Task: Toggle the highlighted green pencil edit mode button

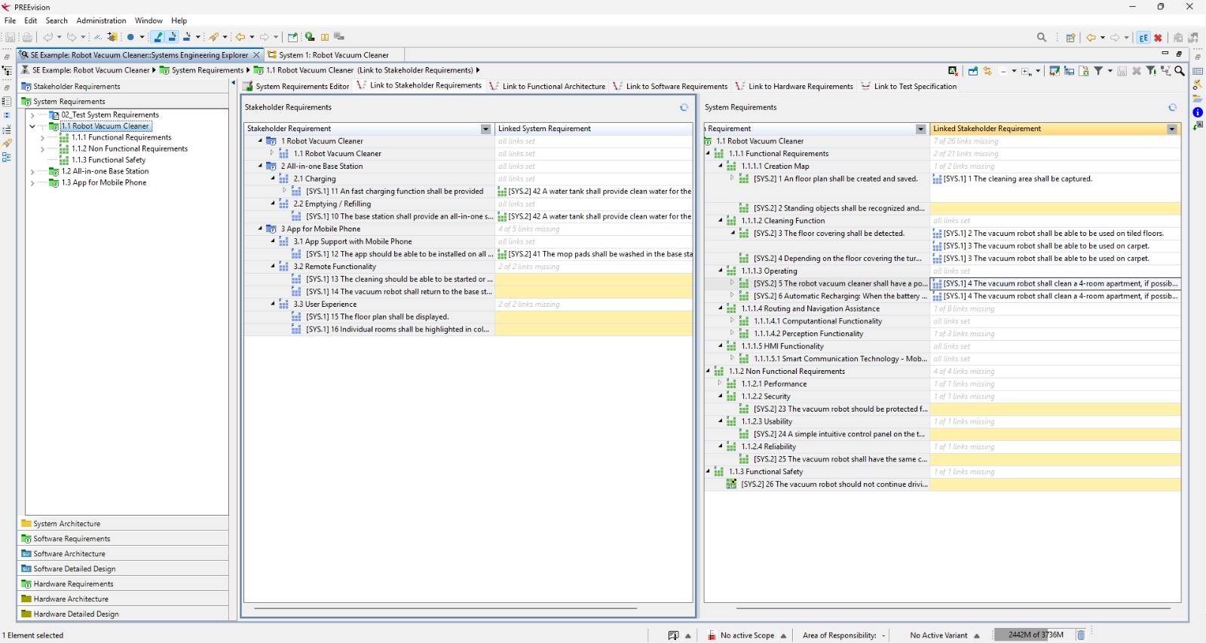Action: click(158, 37)
